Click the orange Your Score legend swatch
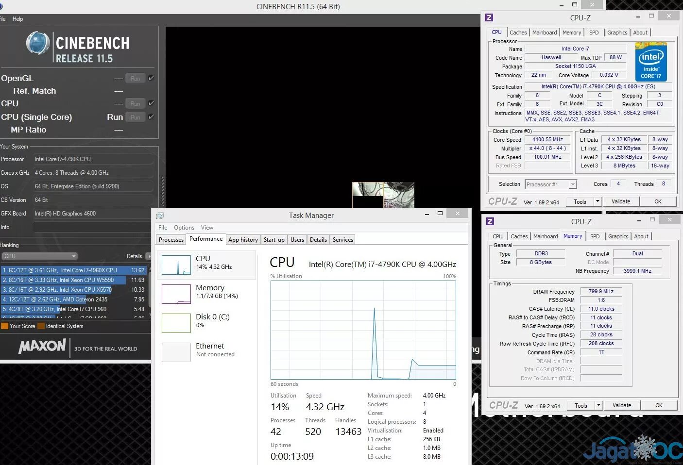 tap(4, 326)
